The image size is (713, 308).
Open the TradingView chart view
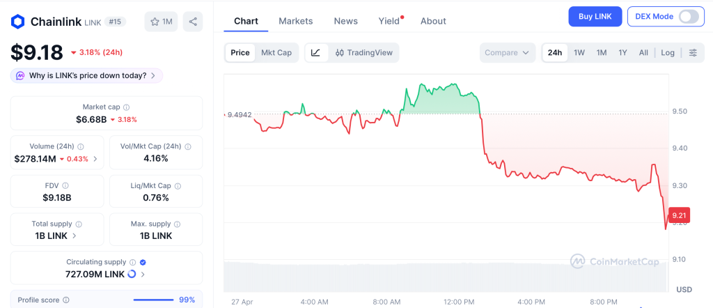[363, 53]
